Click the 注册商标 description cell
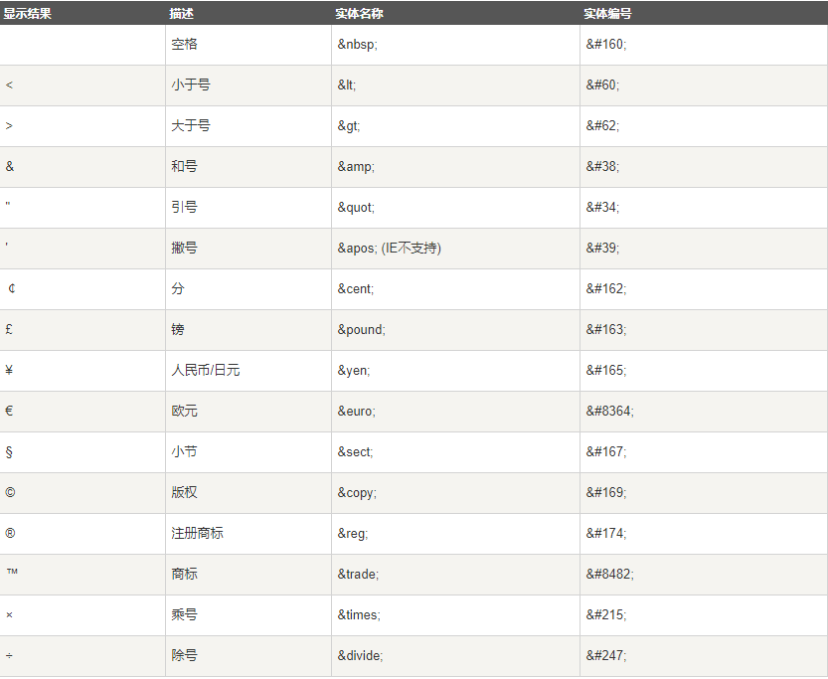Viewport: 828px width, 679px height. 248,533
